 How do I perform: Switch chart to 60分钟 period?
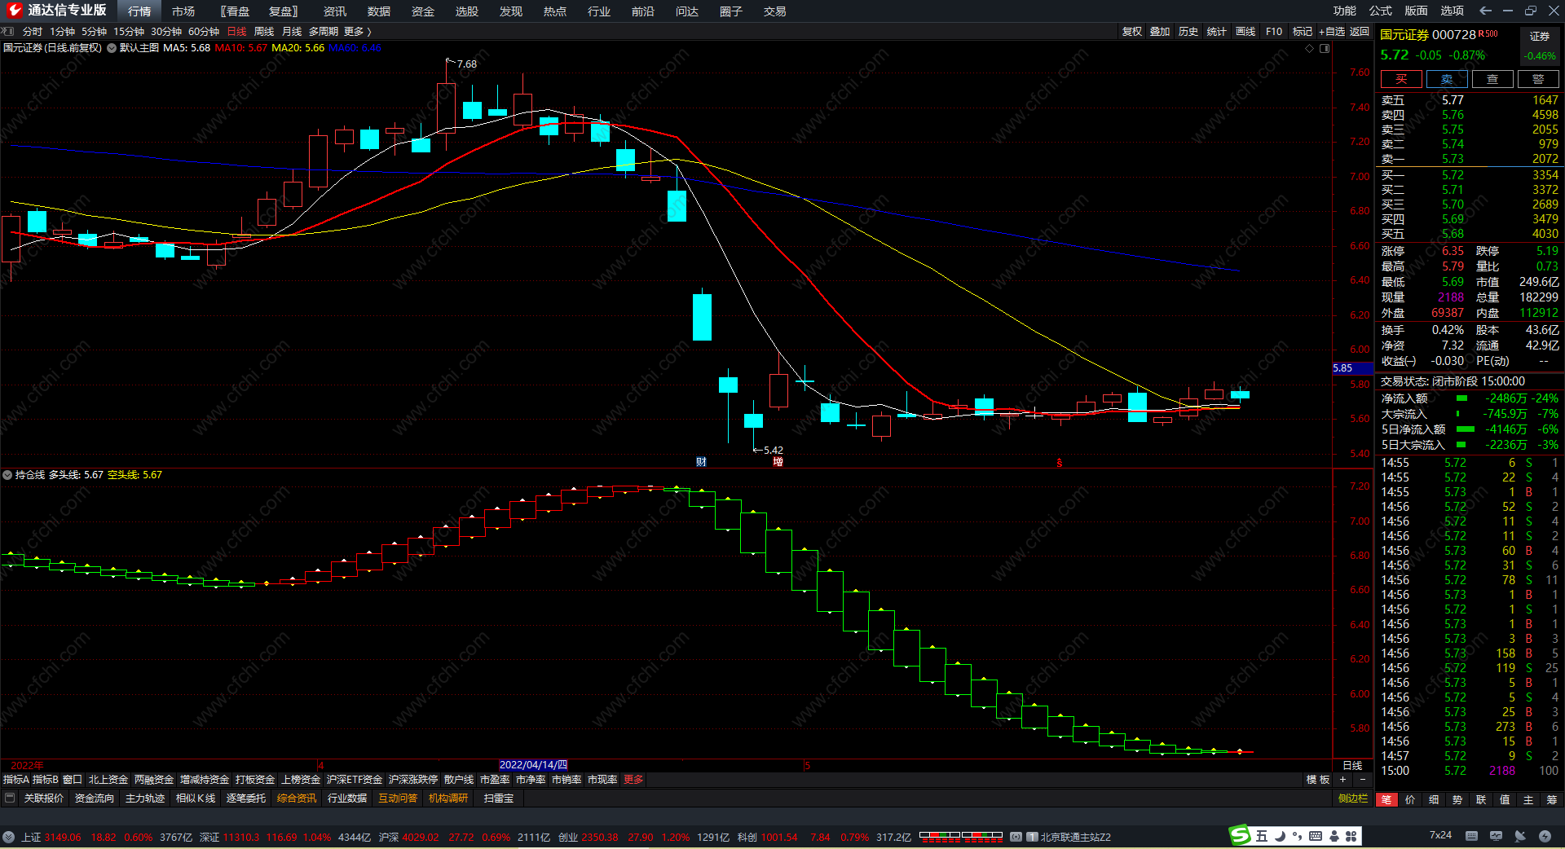point(204,31)
